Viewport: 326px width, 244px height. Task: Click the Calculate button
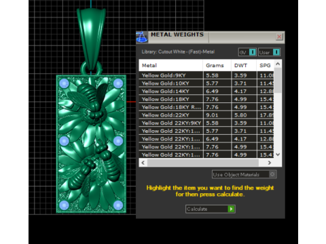[x=211, y=209]
